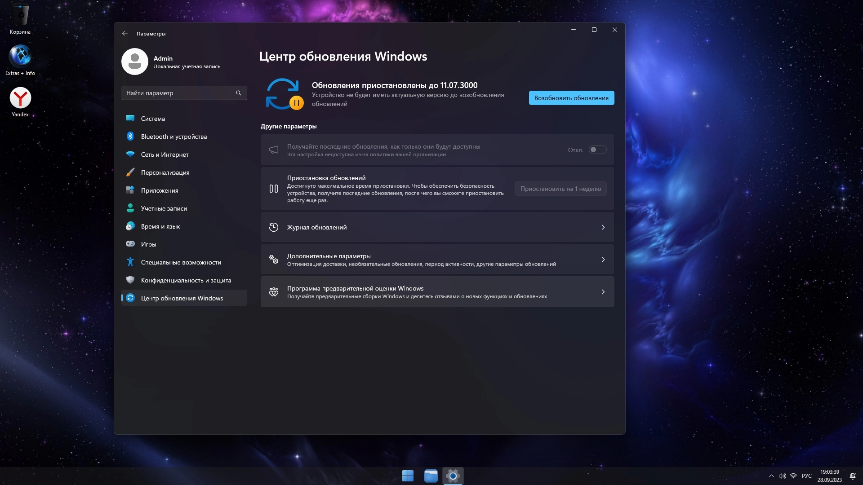Click the Найти параметр search field
This screenshot has width=863, height=485.
click(x=178, y=93)
